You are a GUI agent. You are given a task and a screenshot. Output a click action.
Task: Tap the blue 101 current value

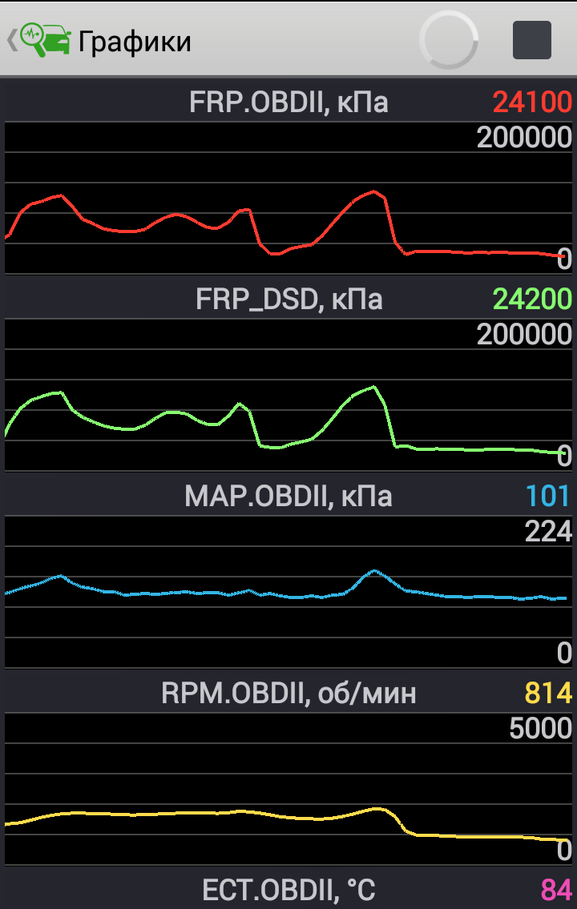(x=548, y=497)
